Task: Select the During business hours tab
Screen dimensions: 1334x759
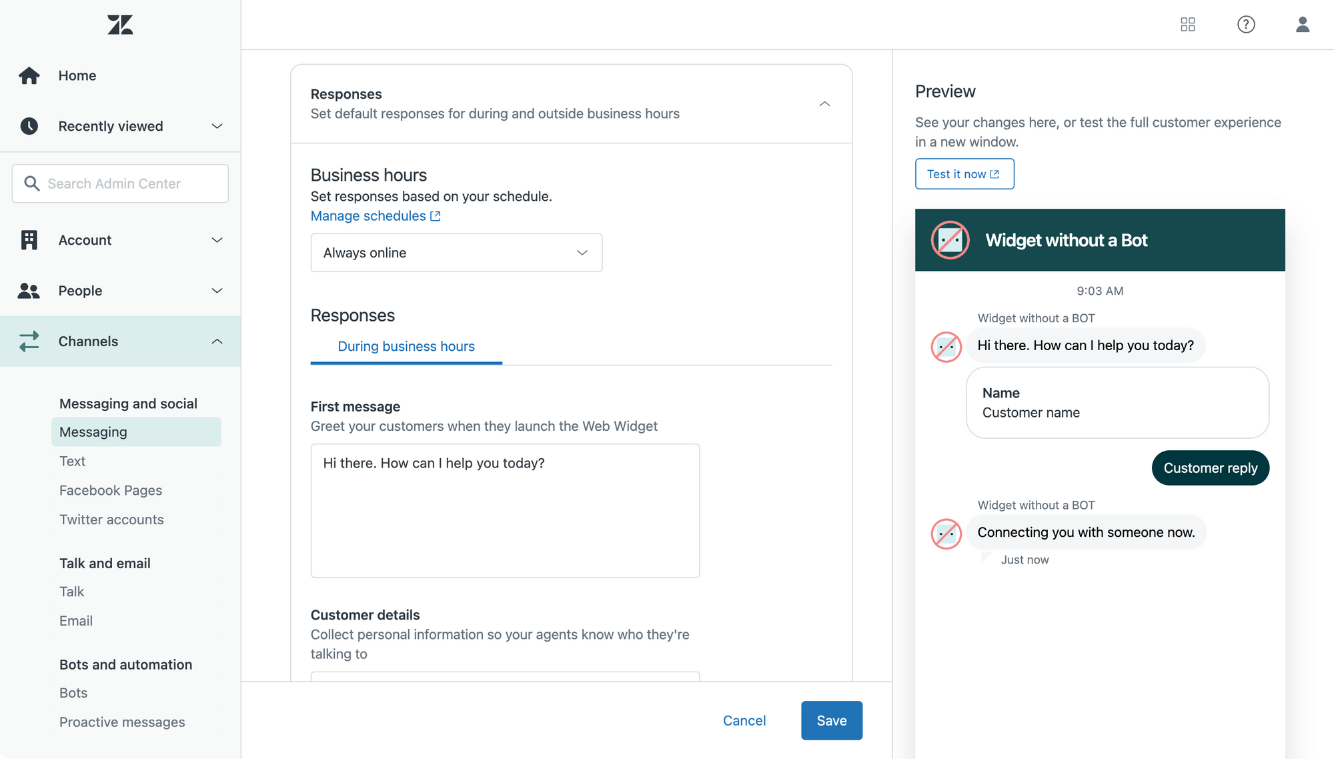Action: tap(406, 346)
